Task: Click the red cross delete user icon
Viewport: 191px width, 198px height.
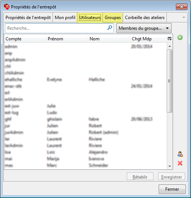Action: click(x=180, y=163)
